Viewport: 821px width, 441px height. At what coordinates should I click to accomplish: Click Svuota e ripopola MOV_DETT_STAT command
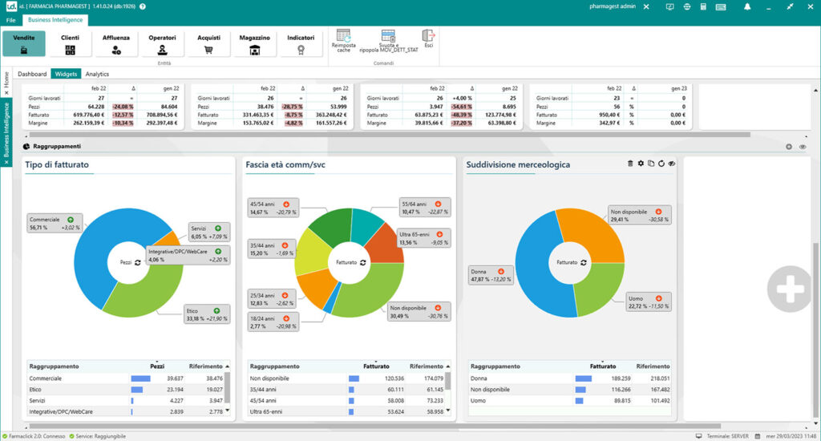pyautogui.click(x=388, y=40)
